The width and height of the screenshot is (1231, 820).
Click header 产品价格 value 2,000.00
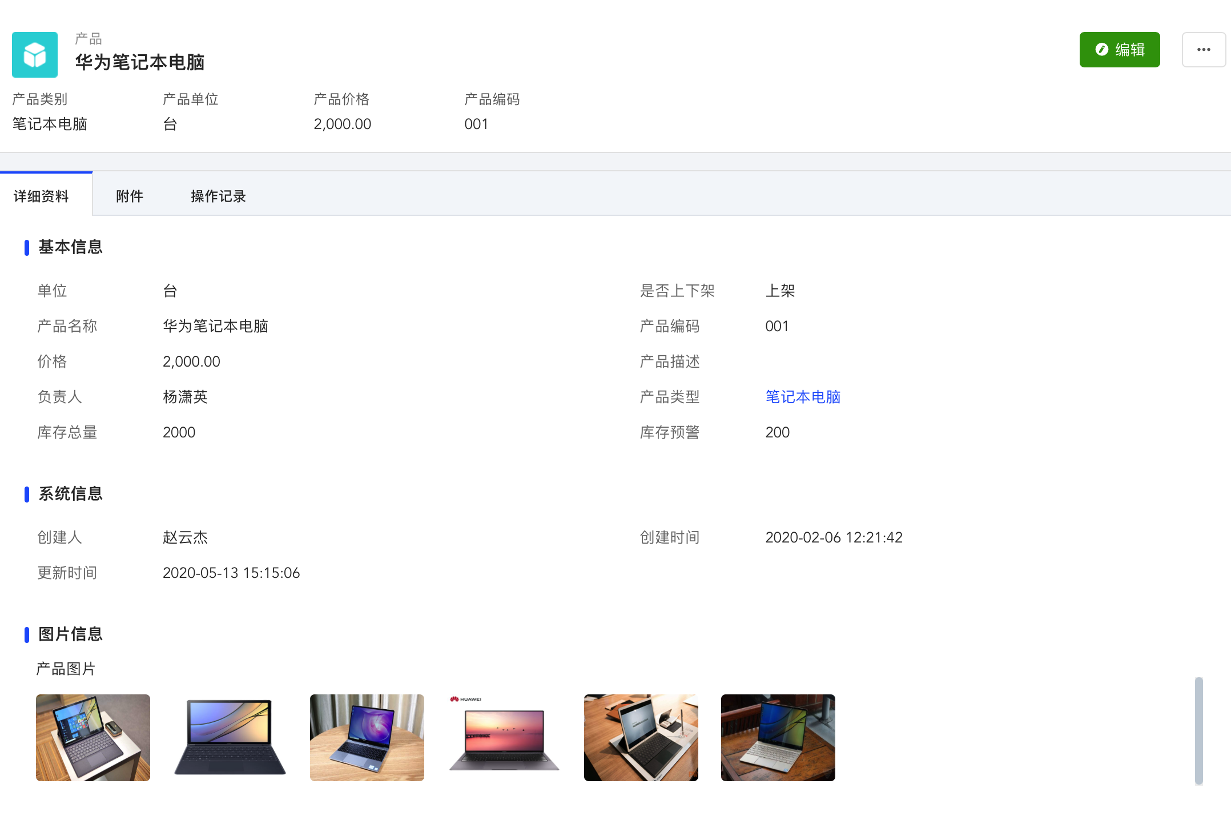click(x=343, y=124)
